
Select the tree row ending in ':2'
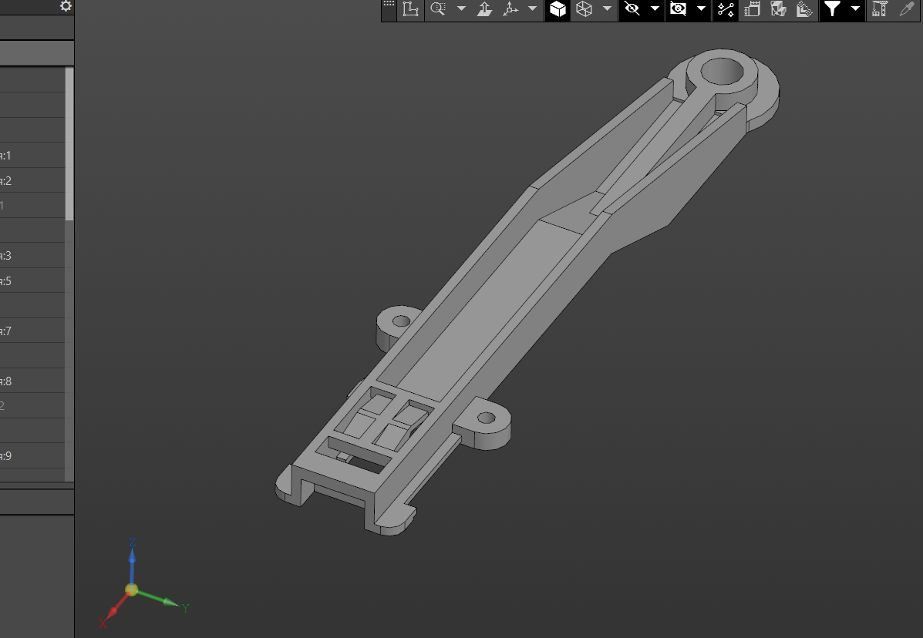[32, 180]
